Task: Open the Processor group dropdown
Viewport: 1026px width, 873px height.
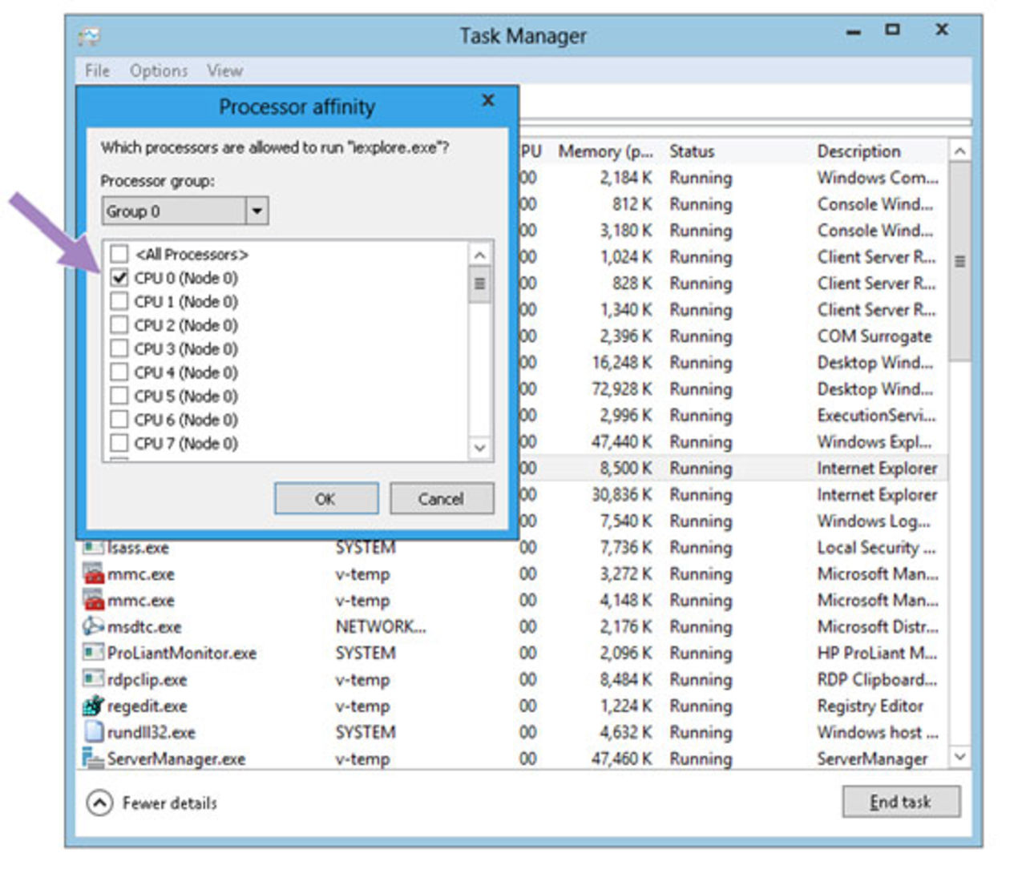Action: click(x=257, y=211)
